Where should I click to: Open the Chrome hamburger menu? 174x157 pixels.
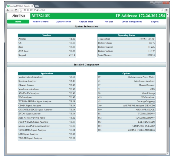pos(166,10)
